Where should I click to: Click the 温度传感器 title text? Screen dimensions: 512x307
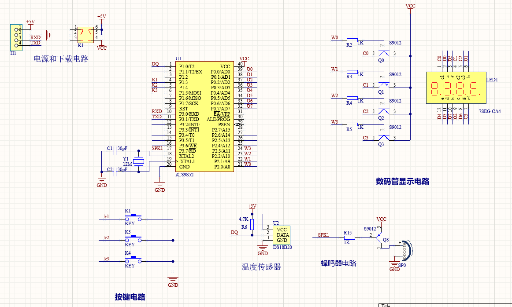click(261, 267)
